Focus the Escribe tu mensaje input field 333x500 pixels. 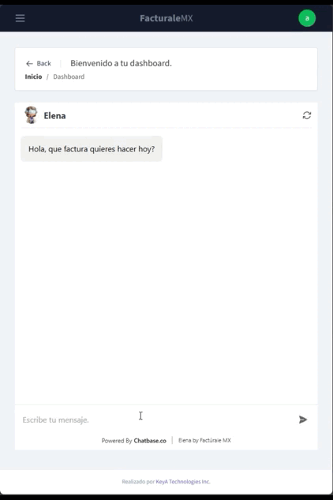point(156,420)
